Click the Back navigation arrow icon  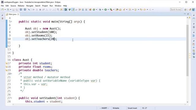tap(145, 9)
